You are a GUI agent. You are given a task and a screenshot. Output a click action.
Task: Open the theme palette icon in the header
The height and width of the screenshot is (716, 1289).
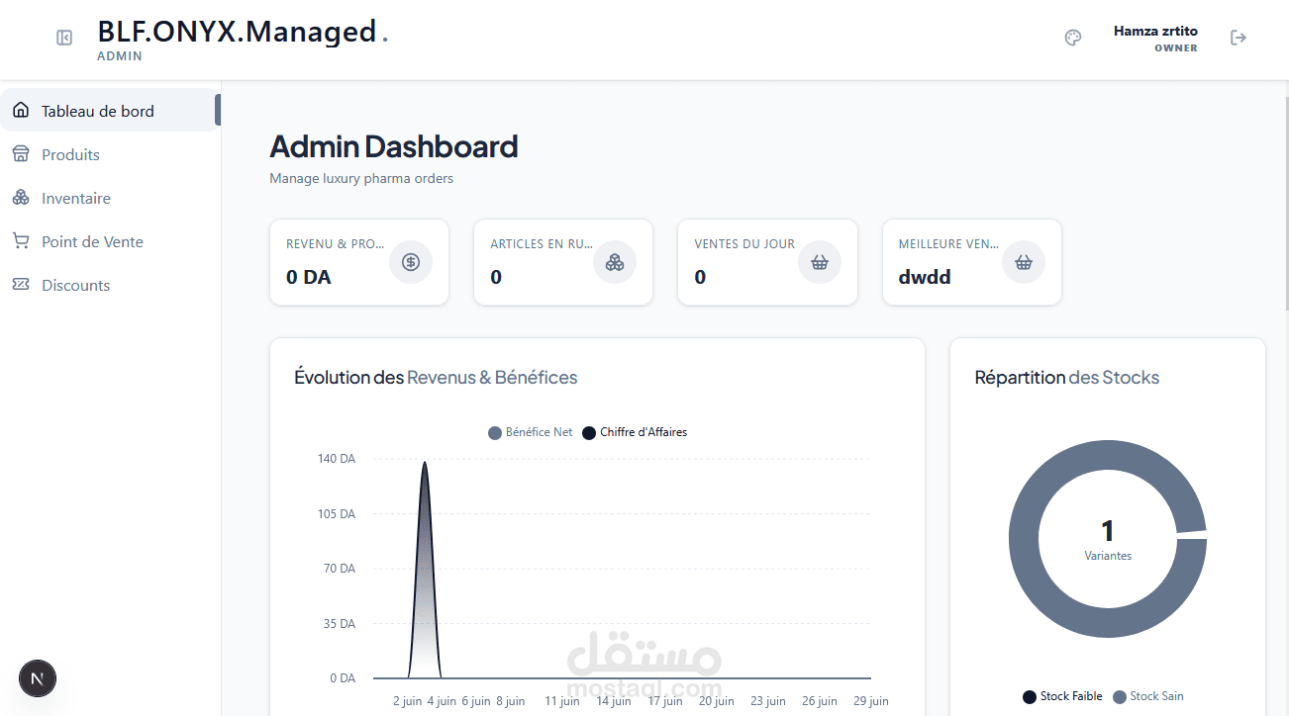[1073, 38]
